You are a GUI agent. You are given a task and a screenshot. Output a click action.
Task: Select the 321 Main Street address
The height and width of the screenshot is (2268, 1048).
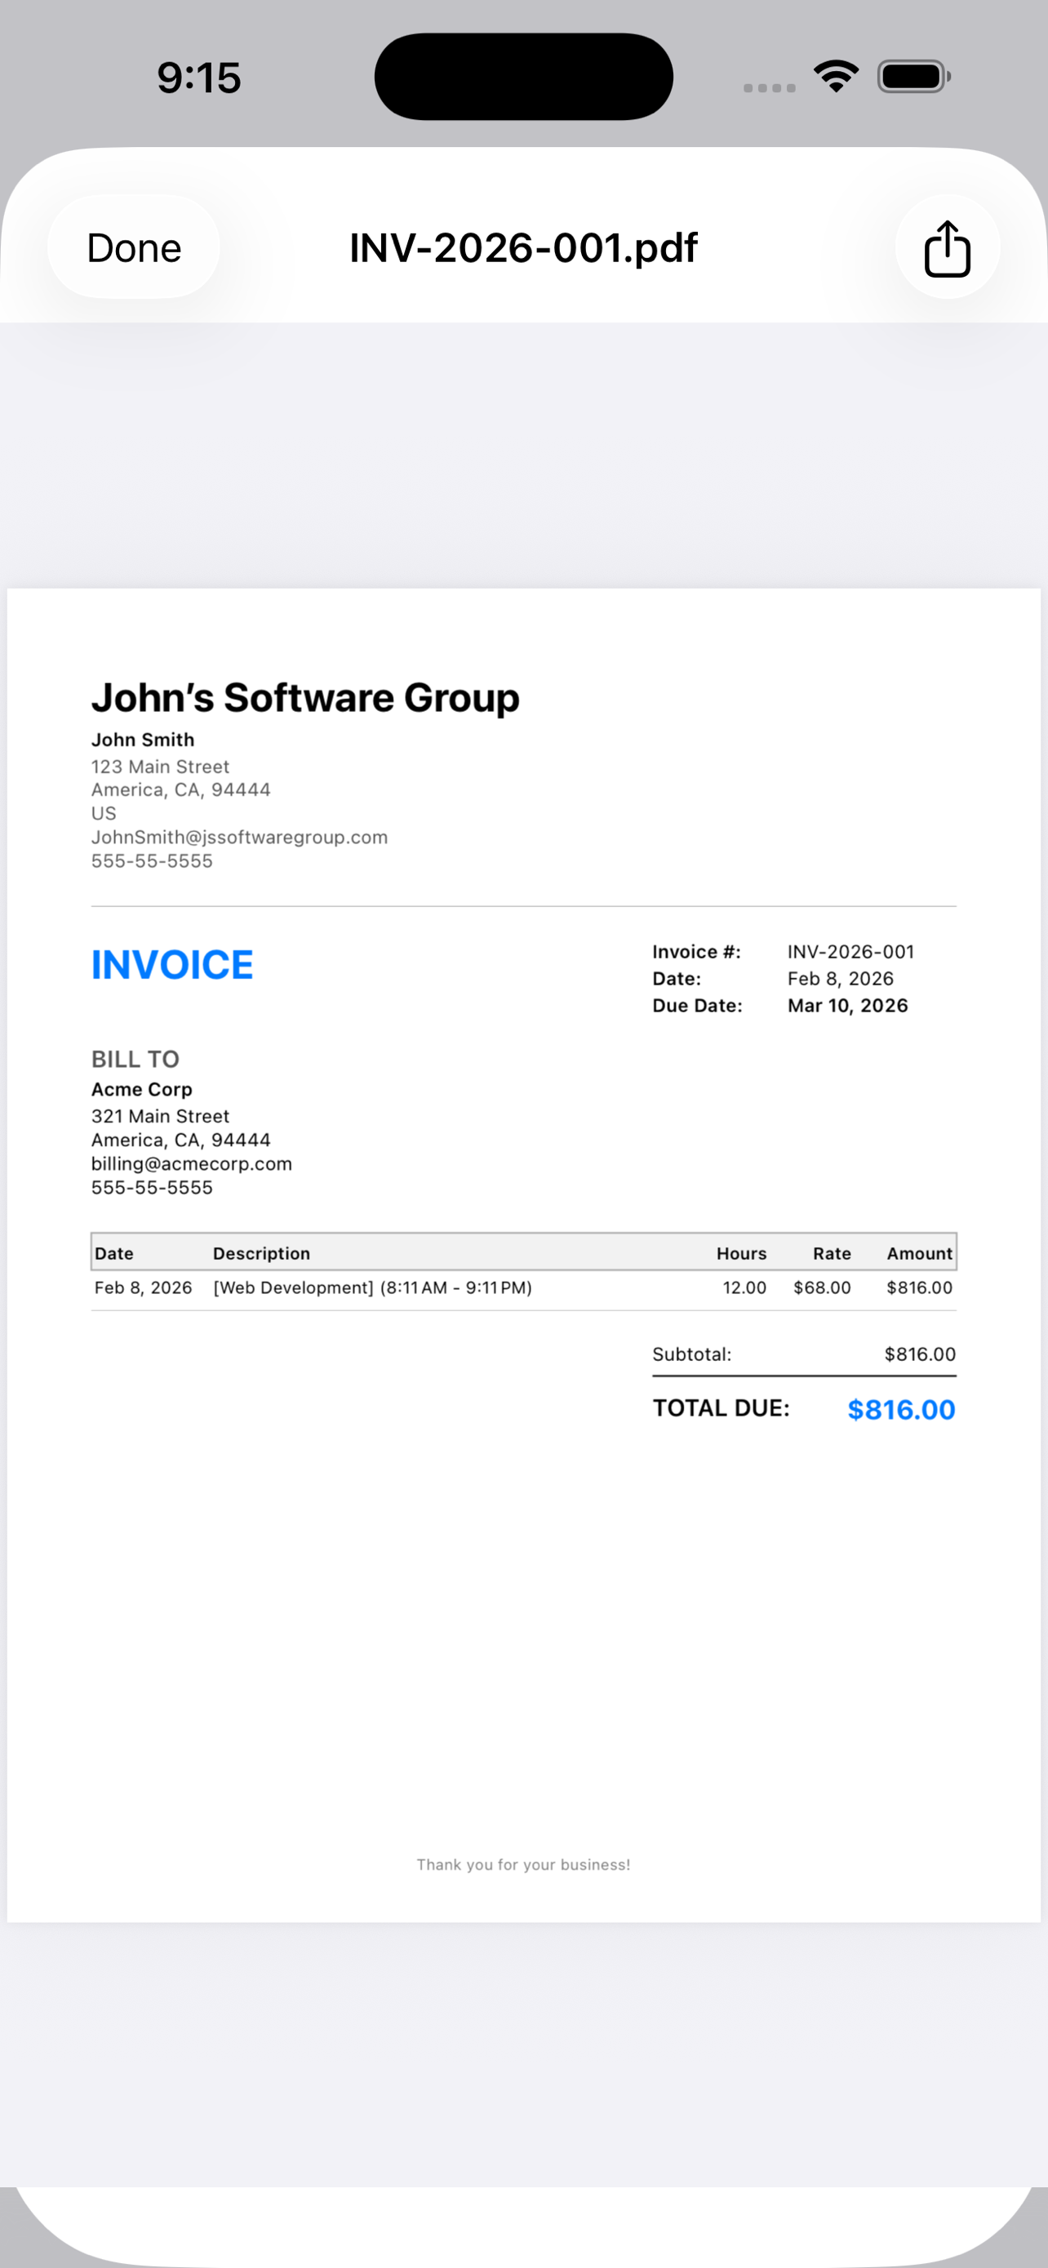(160, 1115)
